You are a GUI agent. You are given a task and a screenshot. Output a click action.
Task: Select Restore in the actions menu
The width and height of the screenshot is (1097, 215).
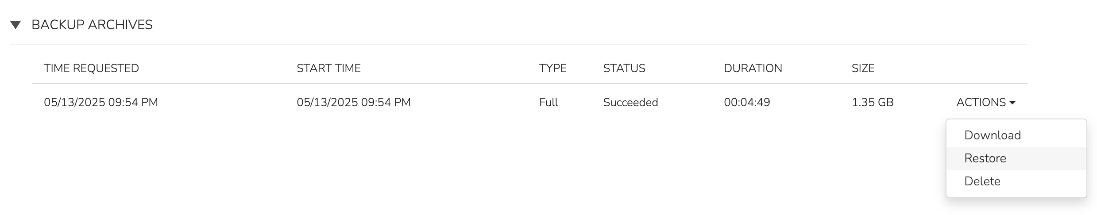[985, 158]
